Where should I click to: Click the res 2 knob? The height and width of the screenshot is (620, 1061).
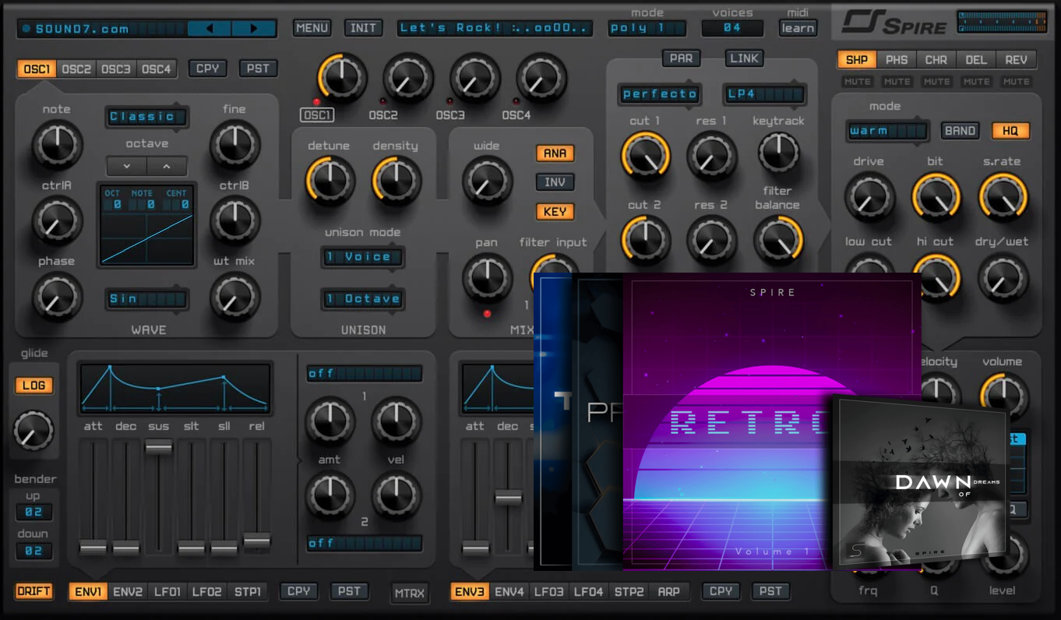(712, 240)
